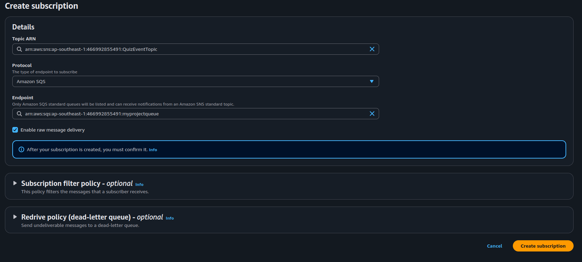Screen dimensions: 582x262
Task: Open Info link beside Redrive policy
Action: (170, 218)
